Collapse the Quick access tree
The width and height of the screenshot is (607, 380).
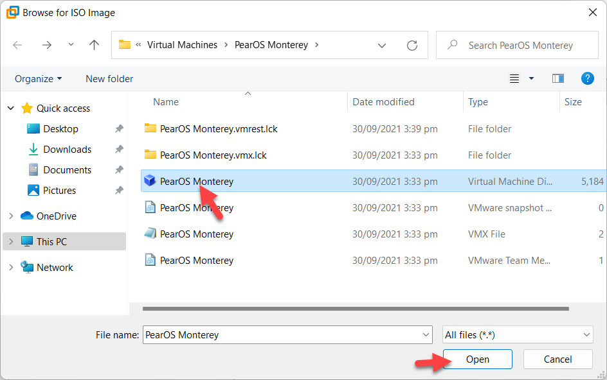pos(11,108)
